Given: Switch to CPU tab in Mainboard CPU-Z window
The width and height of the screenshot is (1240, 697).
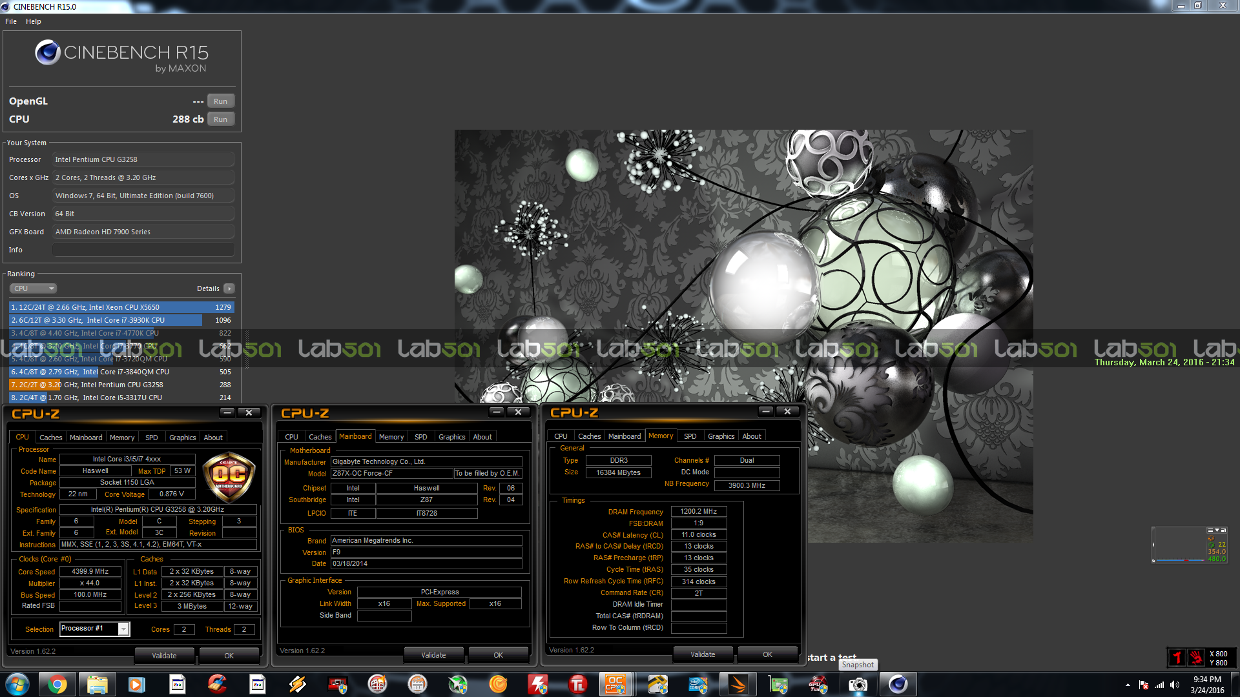Looking at the screenshot, I should tap(291, 437).
